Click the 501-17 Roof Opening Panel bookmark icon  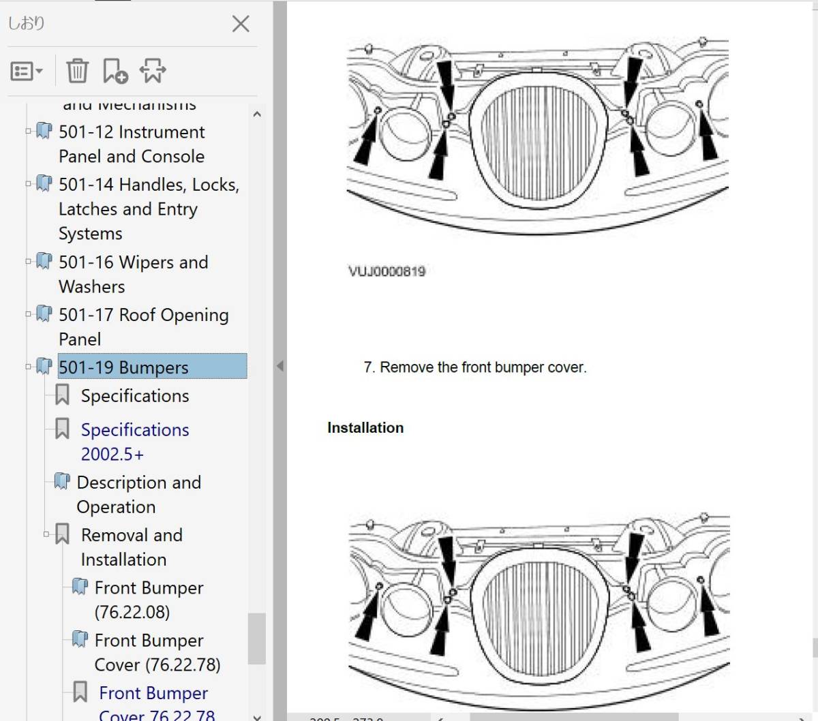(44, 313)
